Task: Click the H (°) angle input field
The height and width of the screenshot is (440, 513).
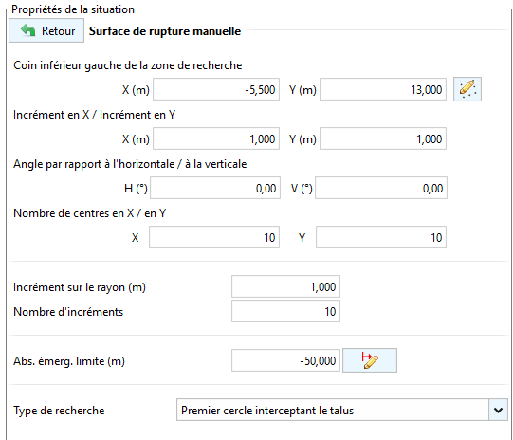Action: tap(215, 188)
